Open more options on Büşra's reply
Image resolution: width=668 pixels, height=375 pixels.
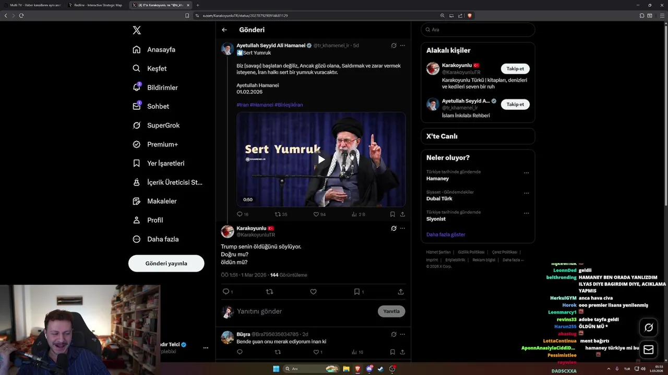[402, 334]
